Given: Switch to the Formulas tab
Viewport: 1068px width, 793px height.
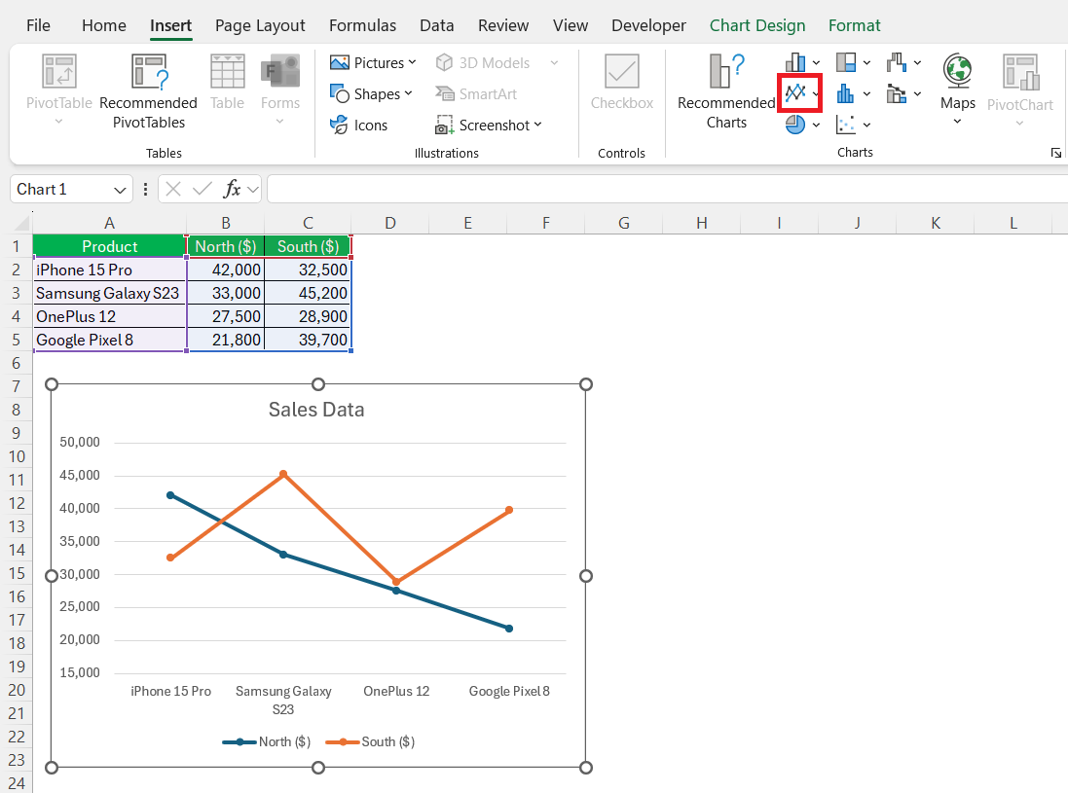Looking at the screenshot, I should [362, 26].
